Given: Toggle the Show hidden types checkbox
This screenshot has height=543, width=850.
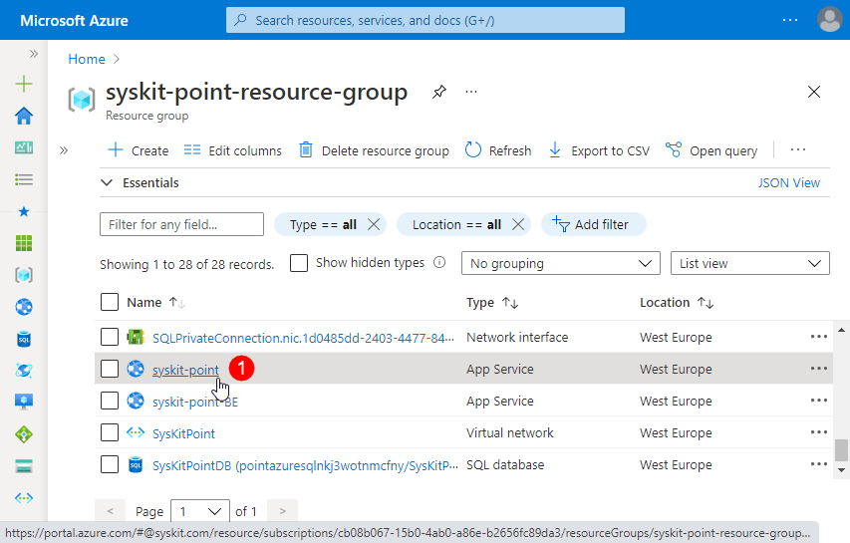Looking at the screenshot, I should coord(299,263).
